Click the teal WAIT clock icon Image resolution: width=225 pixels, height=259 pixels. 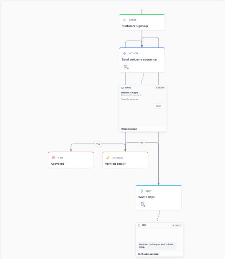point(141,191)
